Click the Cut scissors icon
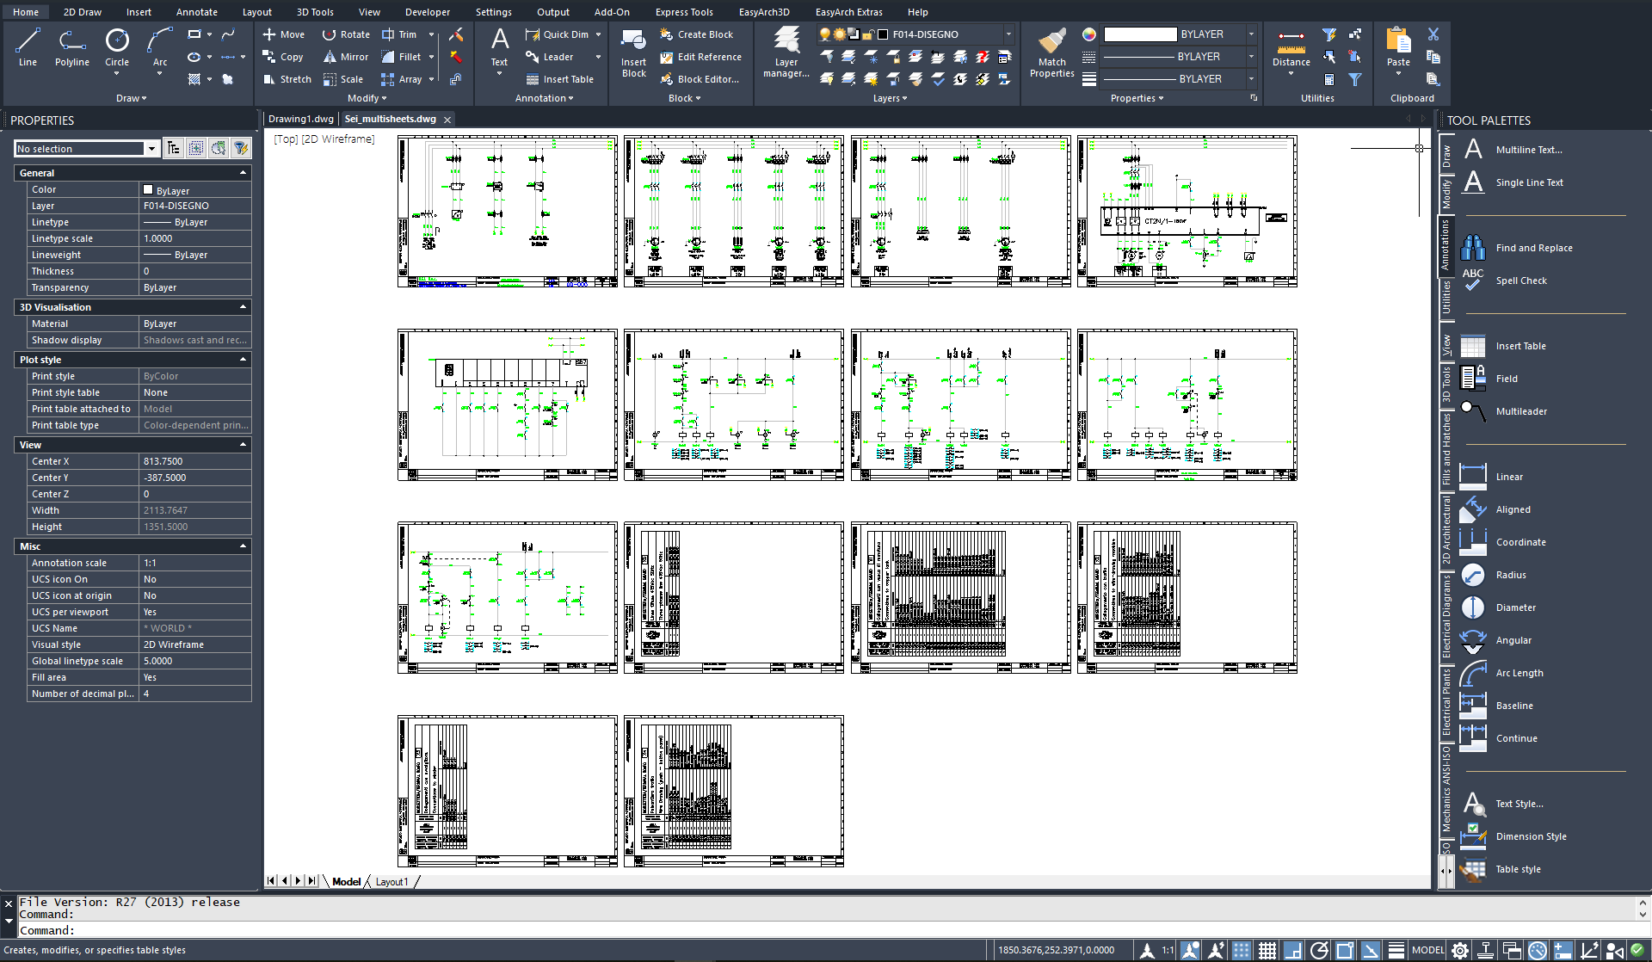This screenshot has height=962, width=1652. coord(1433,34)
